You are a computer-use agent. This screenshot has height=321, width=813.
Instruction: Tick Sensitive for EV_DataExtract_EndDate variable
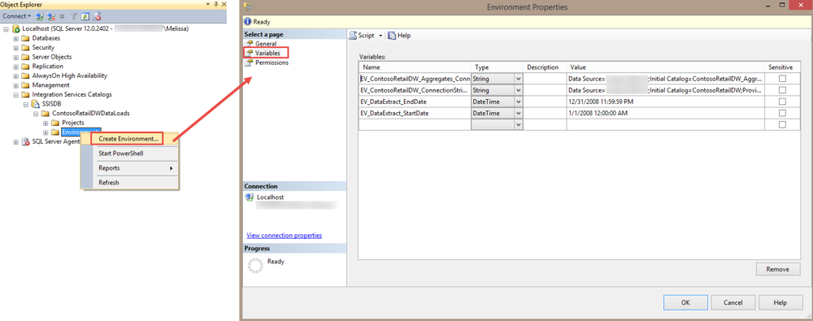[x=782, y=101]
